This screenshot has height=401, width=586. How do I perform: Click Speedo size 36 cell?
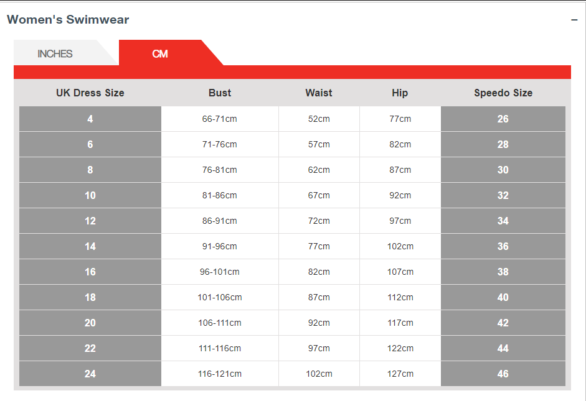pyautogui.click(x=503, y=246)
